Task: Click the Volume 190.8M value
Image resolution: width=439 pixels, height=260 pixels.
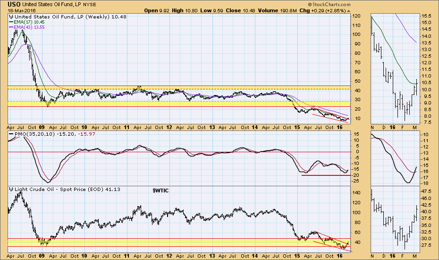Action: click(277, 11)
